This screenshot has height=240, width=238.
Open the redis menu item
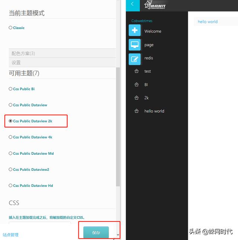point(149,58)
